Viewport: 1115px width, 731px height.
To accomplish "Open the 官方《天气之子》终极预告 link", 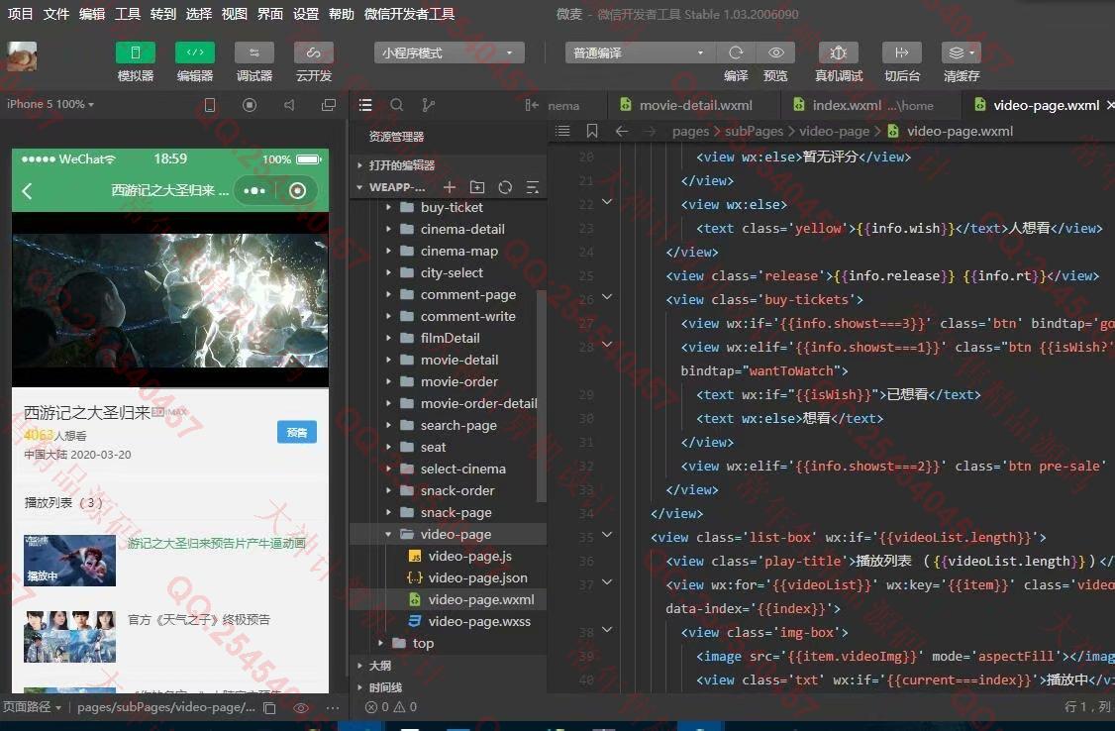I will pos(198,619).
